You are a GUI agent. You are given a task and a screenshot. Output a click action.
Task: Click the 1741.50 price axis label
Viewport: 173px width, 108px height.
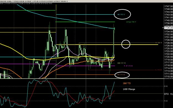point(169,18)
